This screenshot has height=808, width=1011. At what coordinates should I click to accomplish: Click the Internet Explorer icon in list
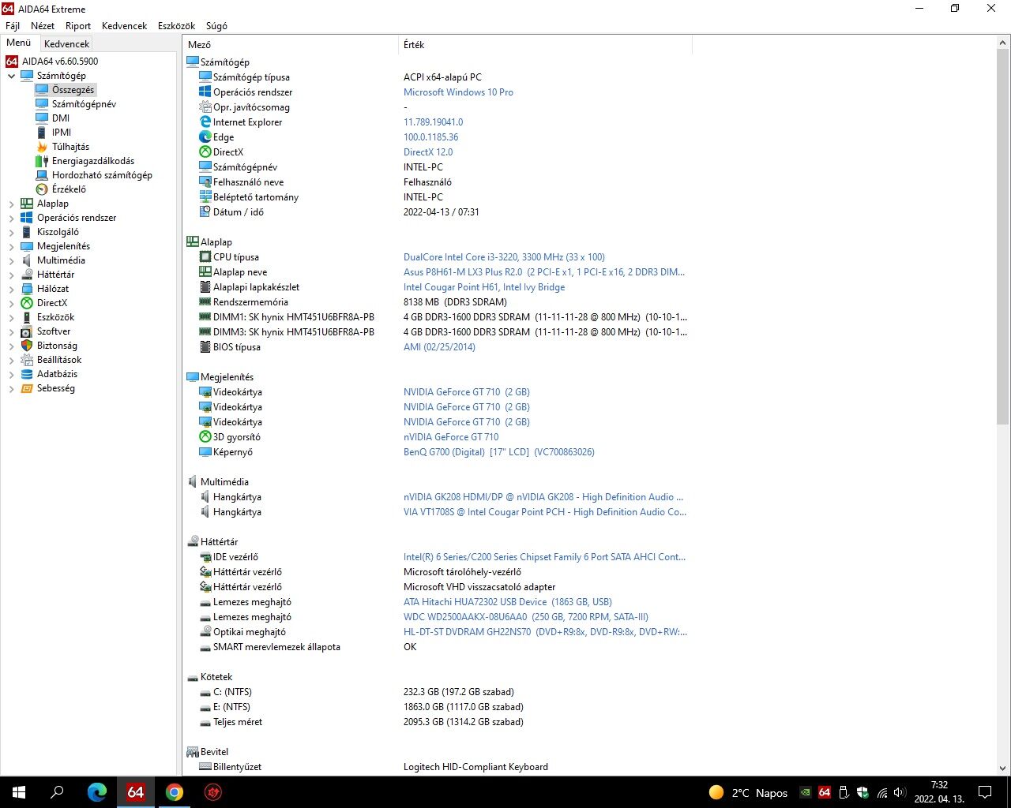coord(205,122)
